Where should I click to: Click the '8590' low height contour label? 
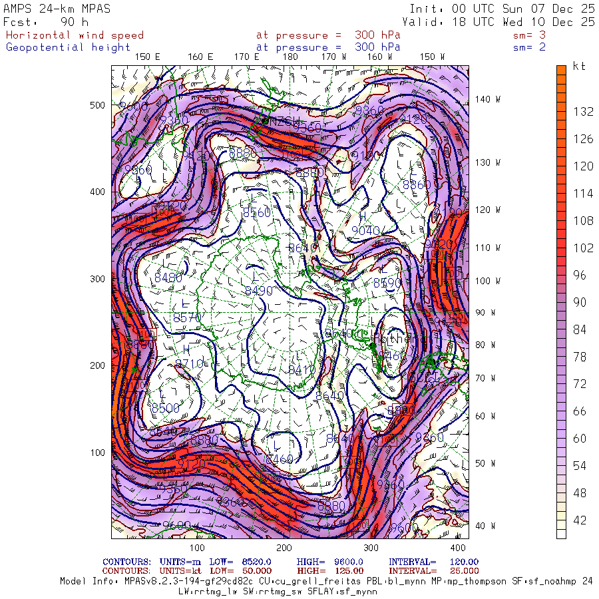click(x=387, y=283)
